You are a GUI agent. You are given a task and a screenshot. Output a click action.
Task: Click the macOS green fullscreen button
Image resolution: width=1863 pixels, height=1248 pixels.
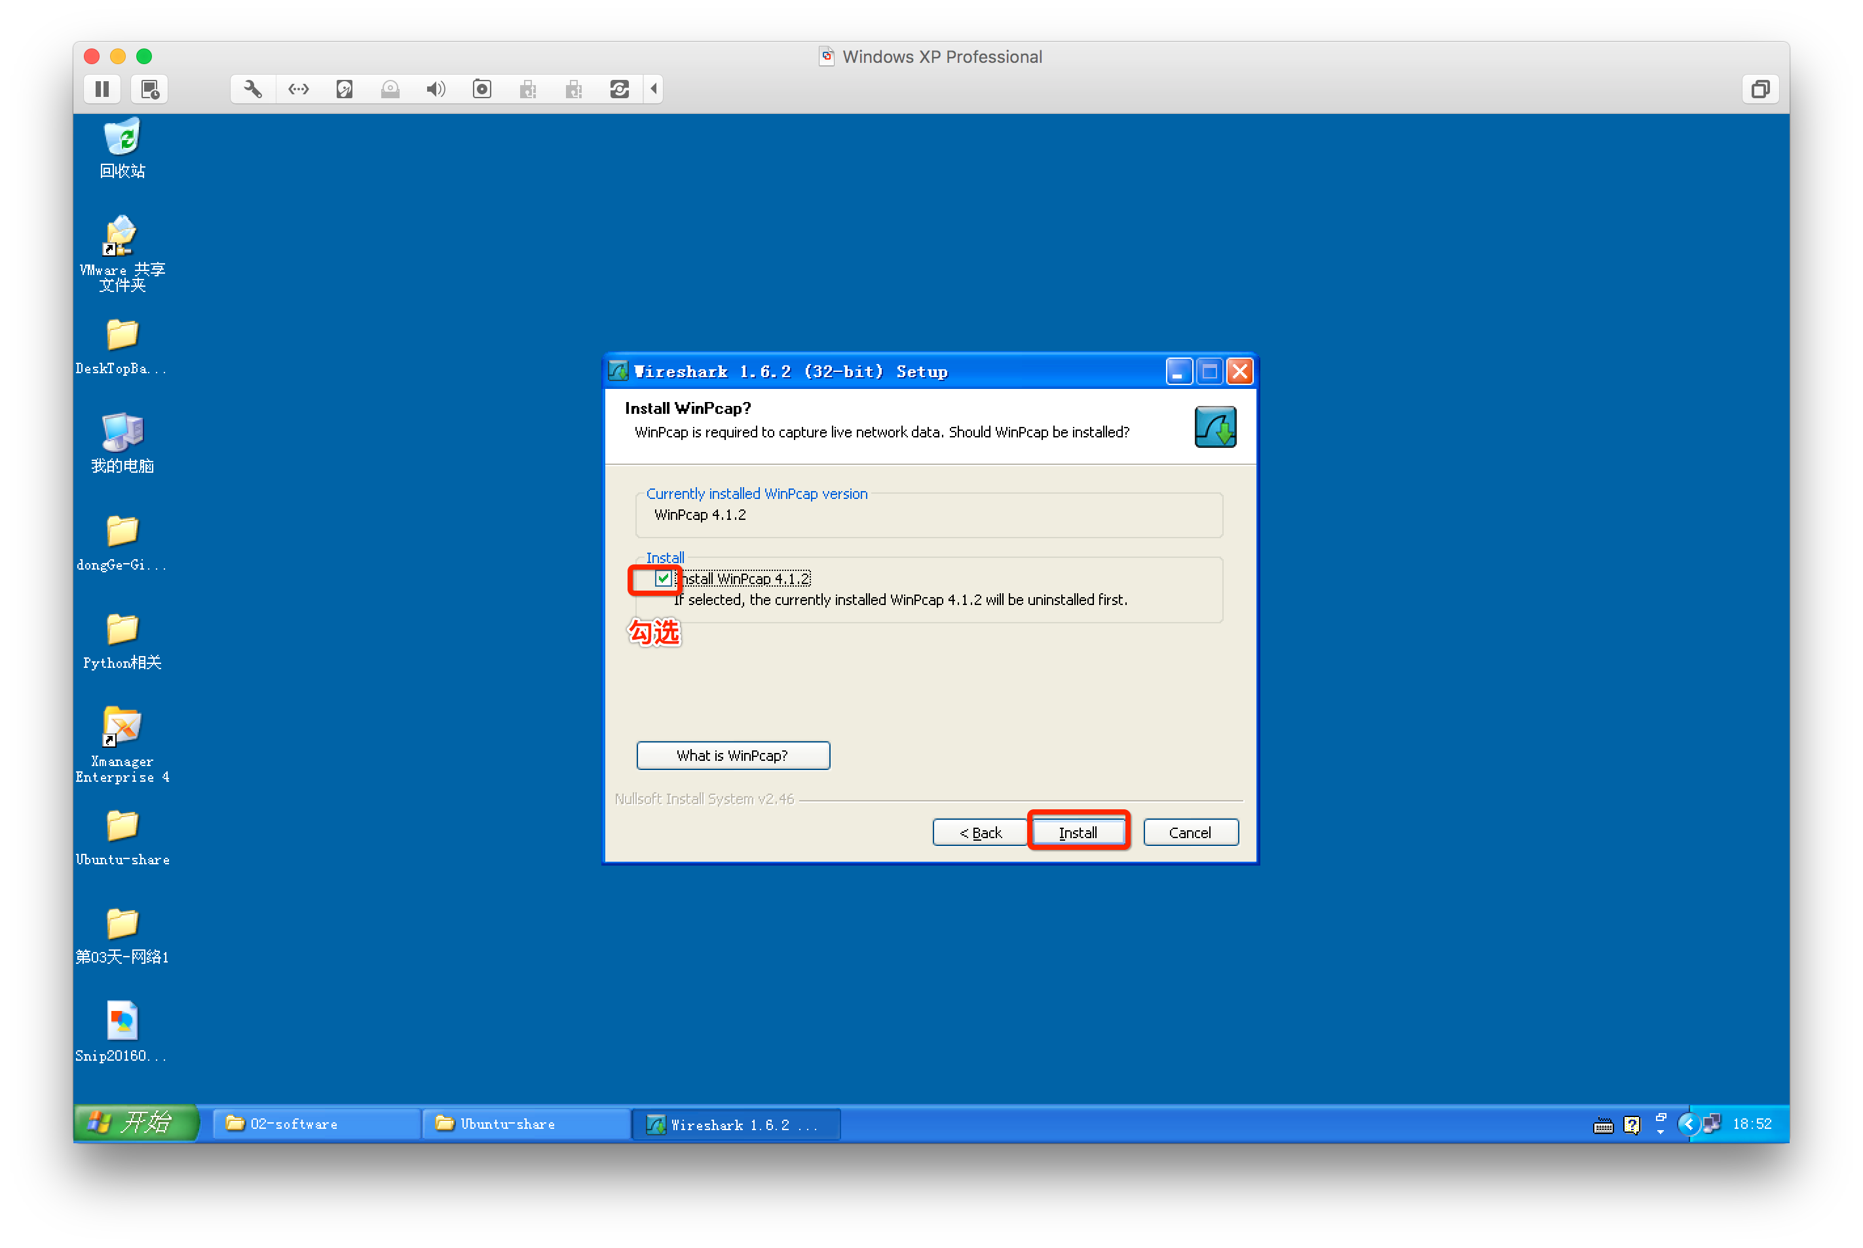144,56
